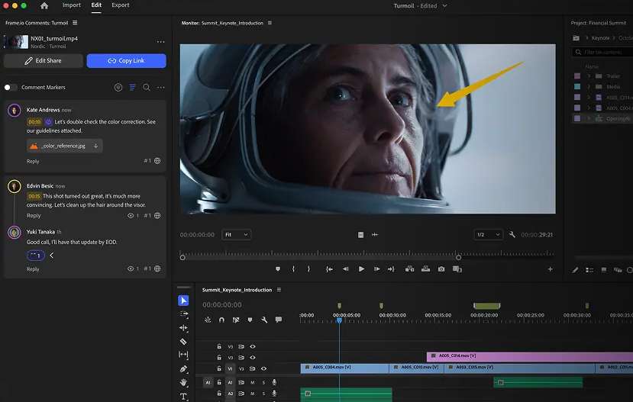Open more options for NX01_turmoil.mp4

click(x=160, y=41)
